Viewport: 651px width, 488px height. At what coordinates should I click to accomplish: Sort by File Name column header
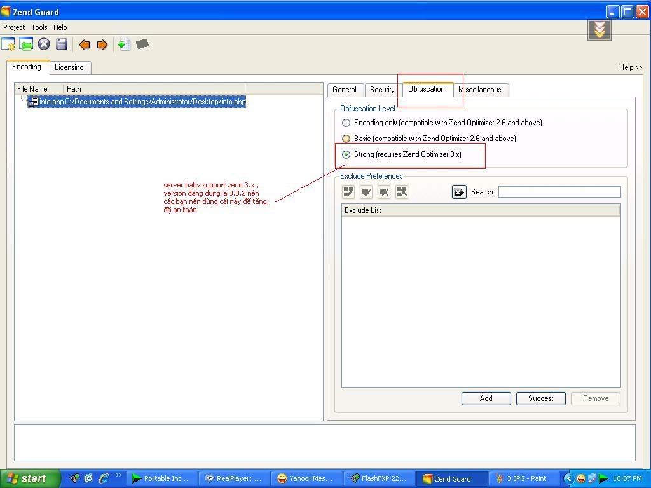(x=39, y=89)
